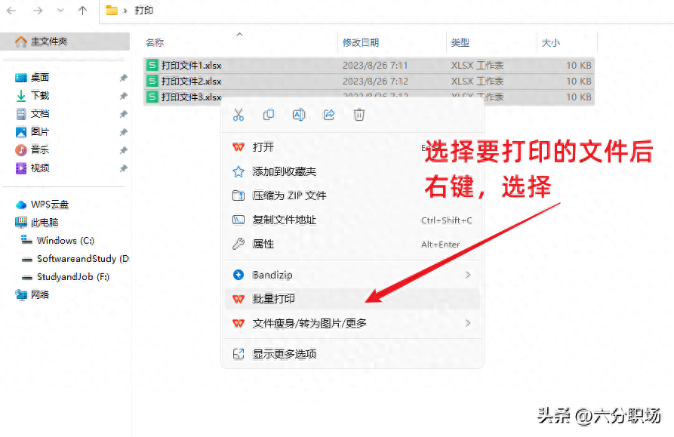
Task: Click the ZIP archive icon
Action: coord(239,196)
